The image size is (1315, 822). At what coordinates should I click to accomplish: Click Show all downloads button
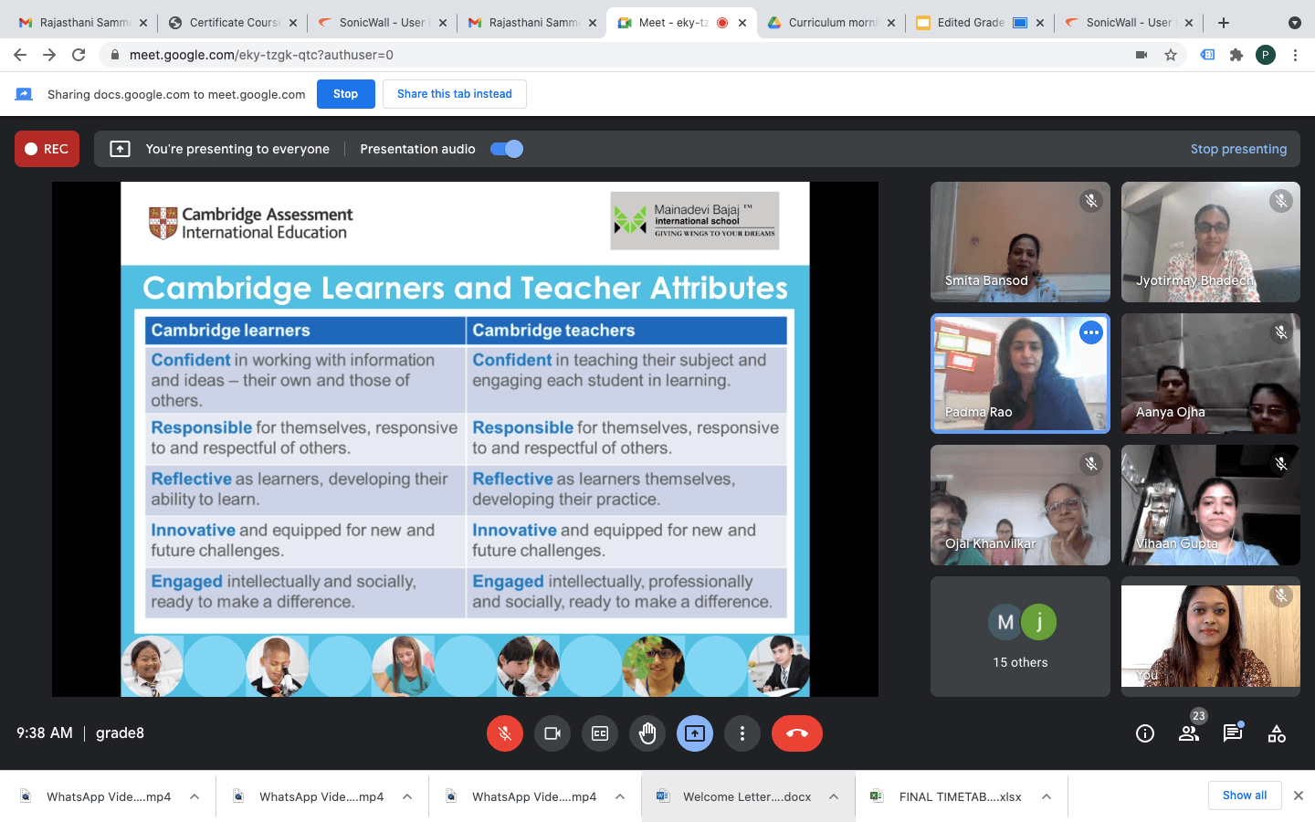[x=1245, y=796]
